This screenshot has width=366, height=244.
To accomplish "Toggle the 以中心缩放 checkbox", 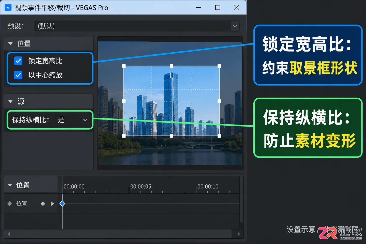I will coord(18,75).
